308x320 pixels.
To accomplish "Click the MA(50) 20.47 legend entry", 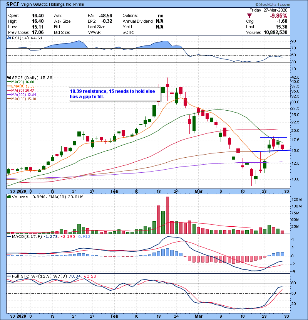I will pos(21,90).
